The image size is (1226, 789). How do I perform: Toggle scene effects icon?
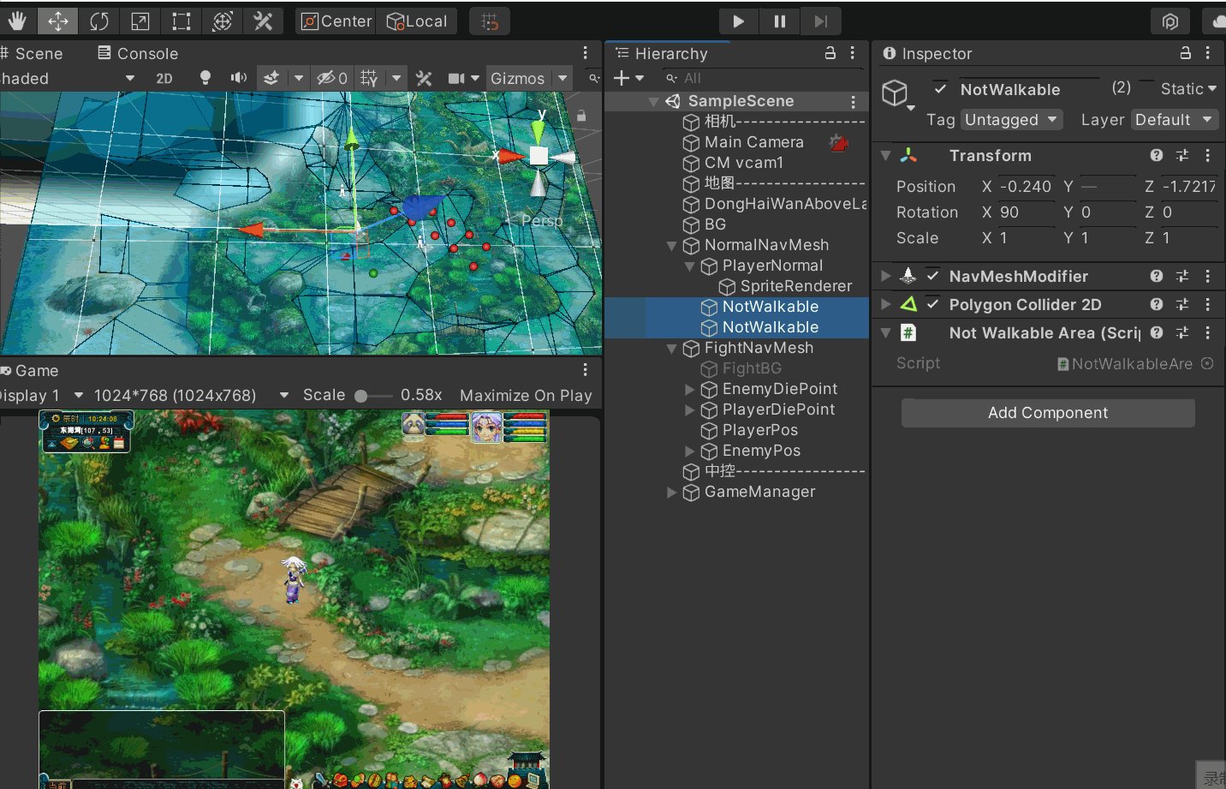(x=271, y=78)
